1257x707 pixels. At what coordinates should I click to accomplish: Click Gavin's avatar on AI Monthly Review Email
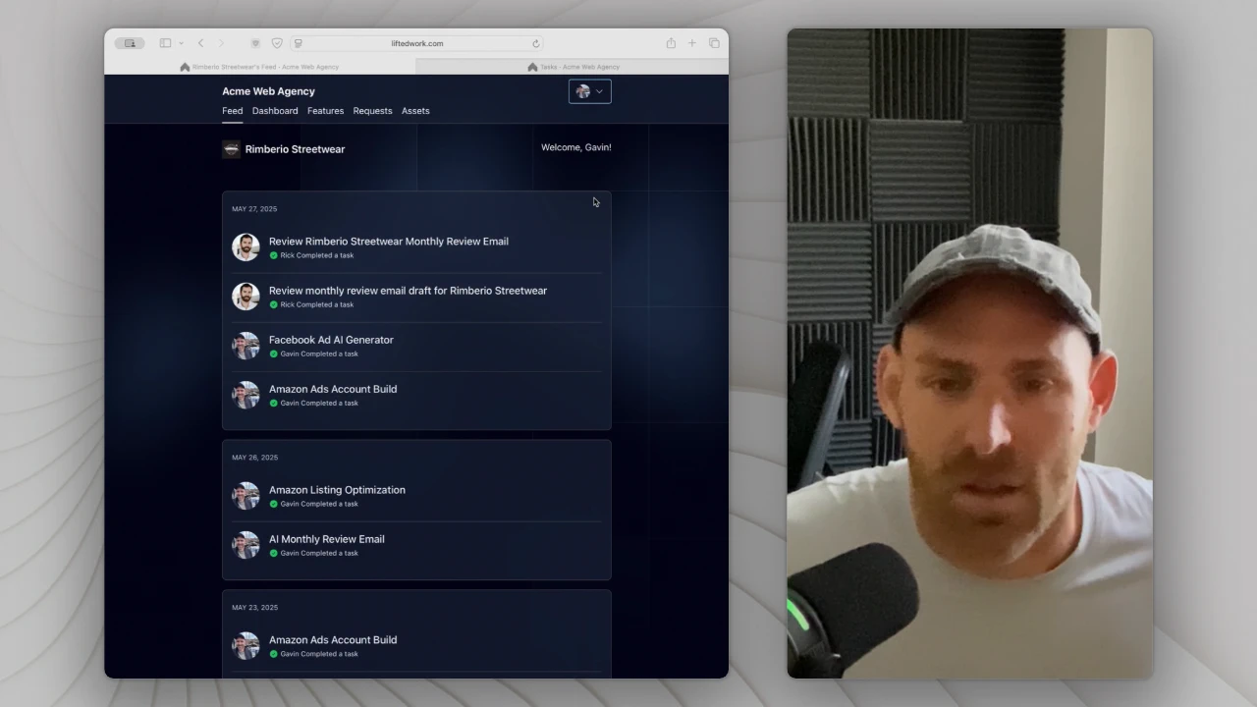pos(246,545)
